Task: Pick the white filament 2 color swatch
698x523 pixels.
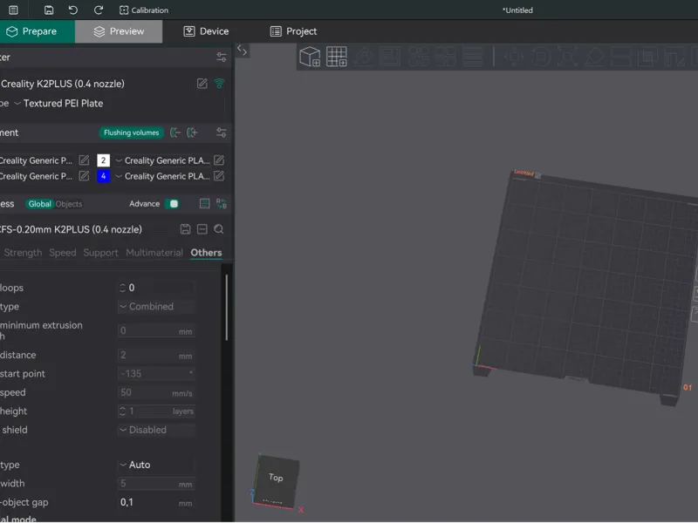Action: [103, 160]
